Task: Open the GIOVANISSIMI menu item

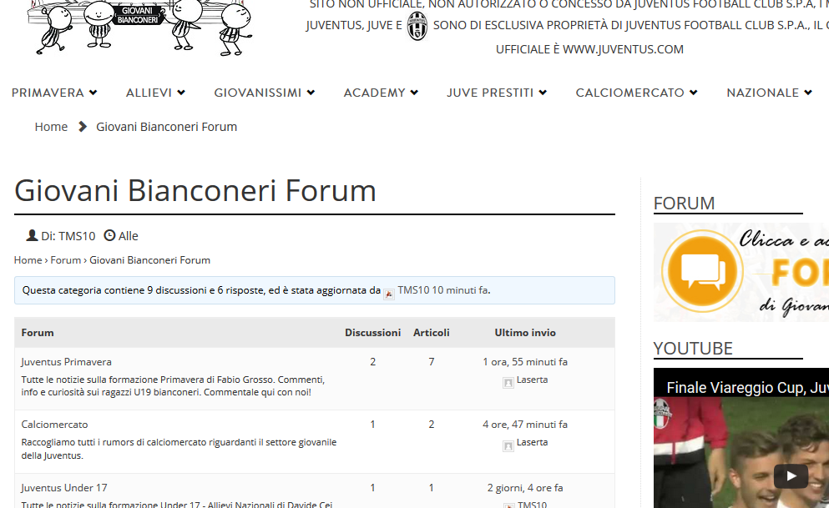Action: pyautogui.click(x=257, y=93)
